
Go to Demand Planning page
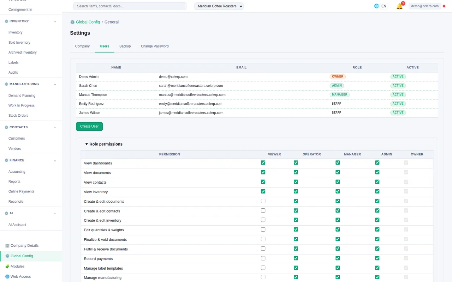pyautogui.click(x=22, y=96)
